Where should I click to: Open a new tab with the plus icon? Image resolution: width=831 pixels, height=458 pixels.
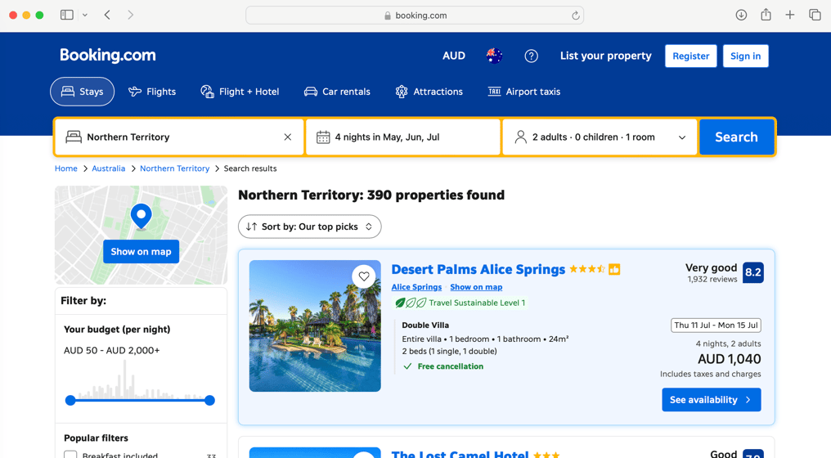click(x=790, y=15)
